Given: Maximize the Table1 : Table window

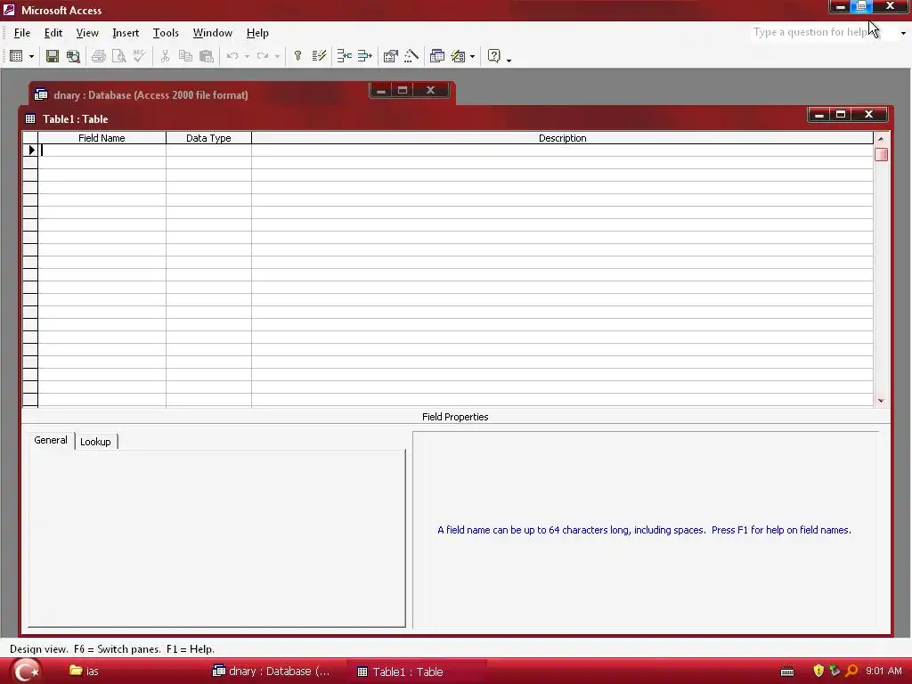Looking at the screenshot, I should pos(841,115).
